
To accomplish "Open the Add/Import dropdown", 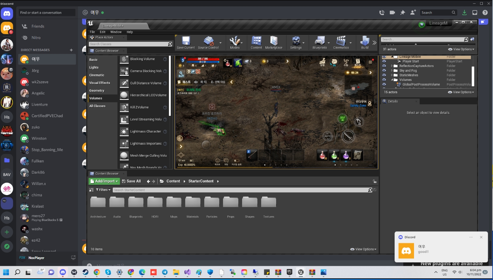I will pos(104,181).
